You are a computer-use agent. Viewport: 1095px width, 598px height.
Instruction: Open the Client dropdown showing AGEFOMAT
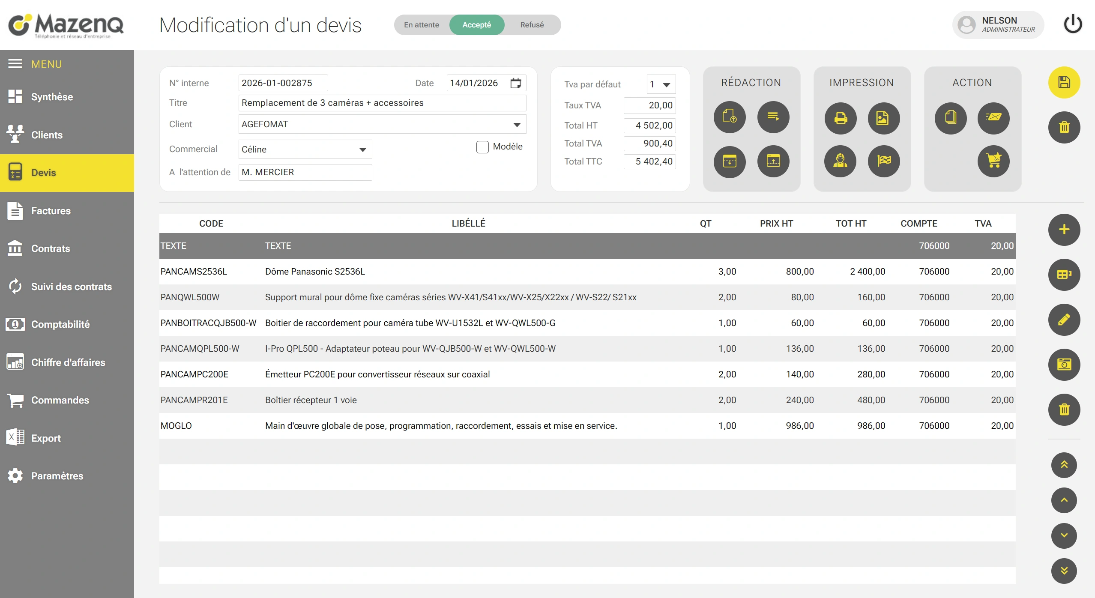(x=382, y=124)
